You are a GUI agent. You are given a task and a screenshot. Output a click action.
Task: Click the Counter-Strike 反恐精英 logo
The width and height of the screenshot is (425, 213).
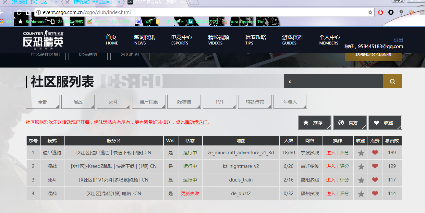click(x=43, y=40)
